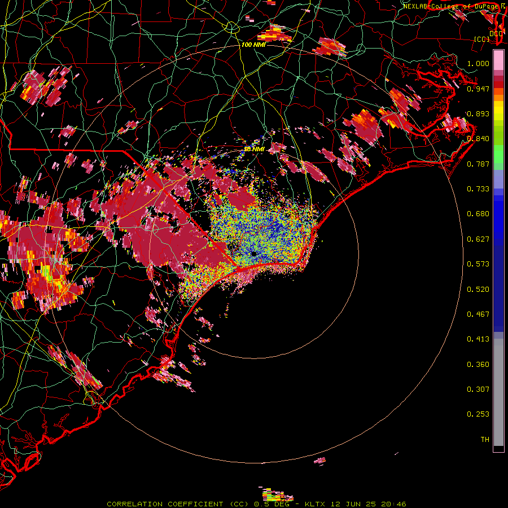The width and height of the screenshot is (508, 508).
Task: Click the yellow band of the color bar
Action: (x=498, y=111)
